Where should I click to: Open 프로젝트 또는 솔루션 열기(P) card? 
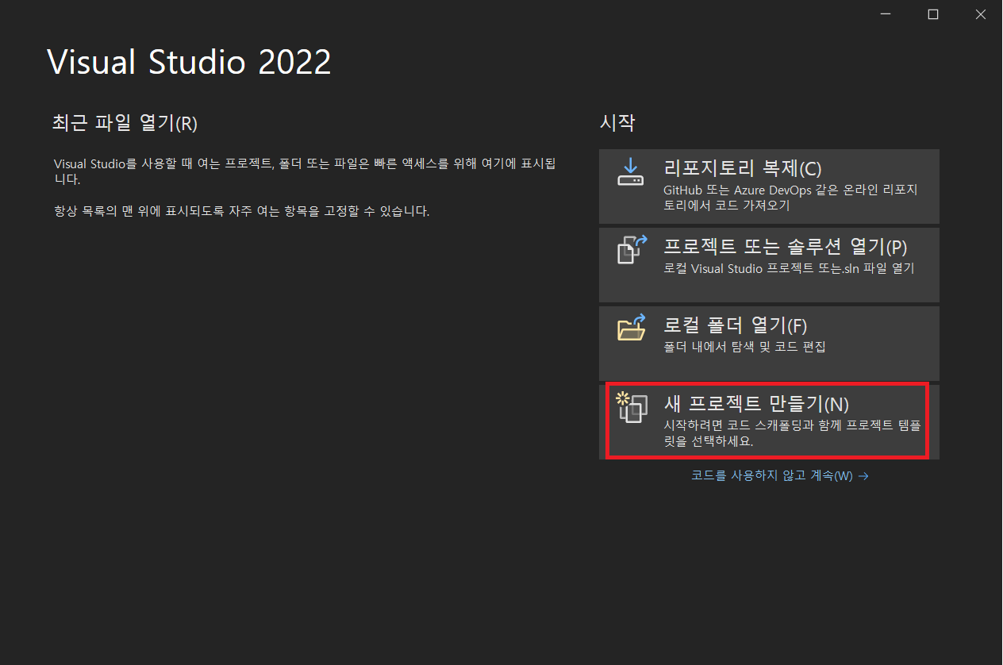pyautogui.click(x=769, y=264)
